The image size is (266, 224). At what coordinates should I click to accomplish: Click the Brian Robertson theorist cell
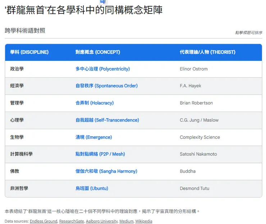pyautogui.click(x=196, y=103)
